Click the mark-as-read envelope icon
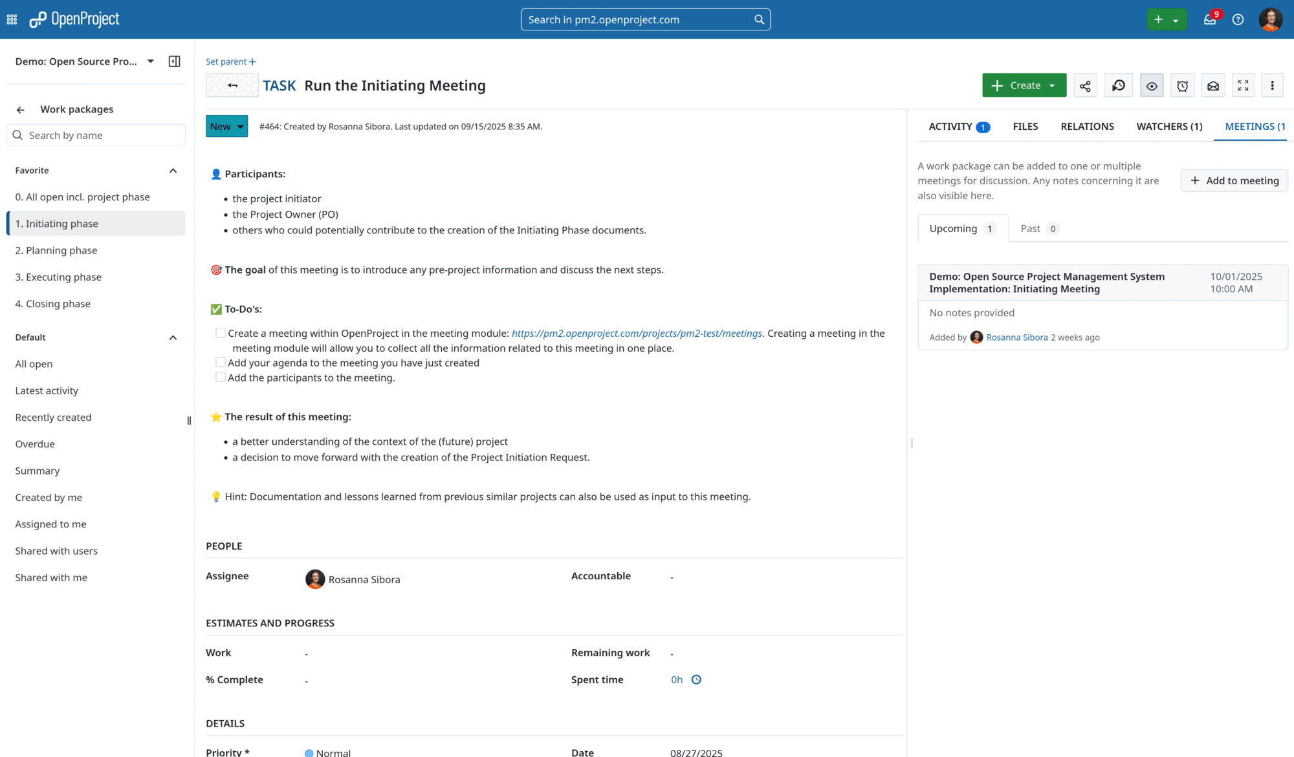 click(x=1213, y=85)
